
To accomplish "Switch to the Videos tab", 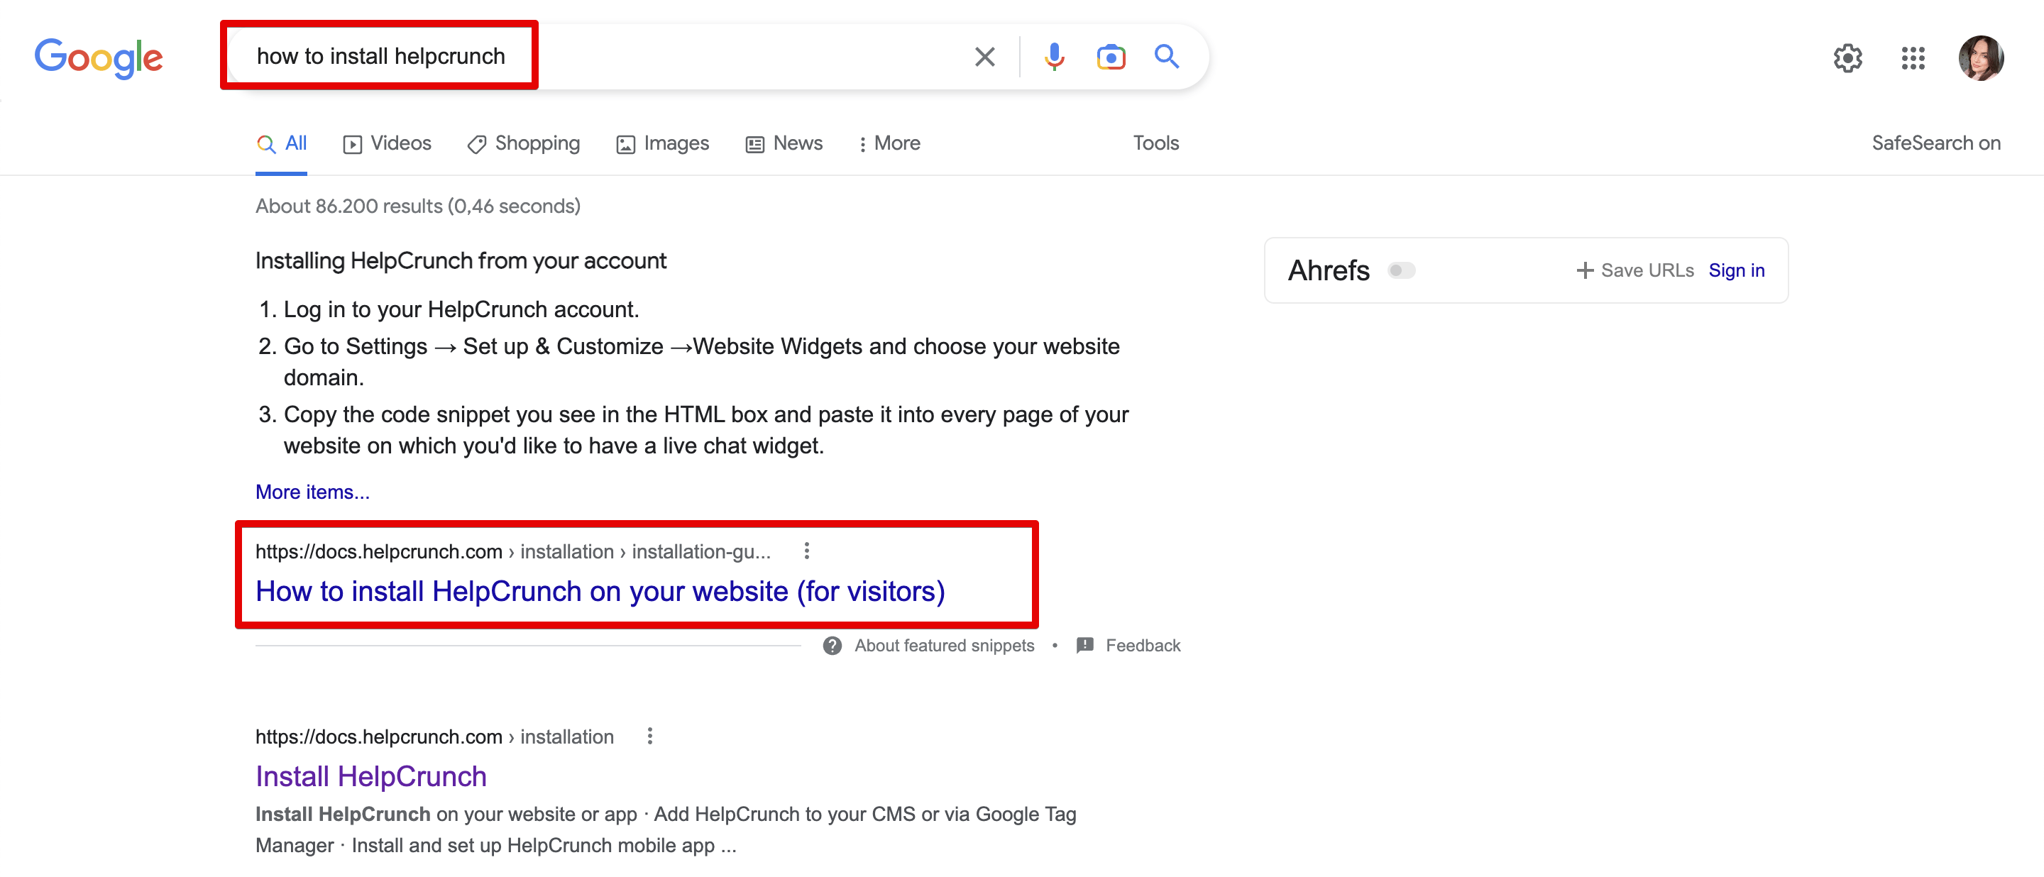I will [388, 143].
